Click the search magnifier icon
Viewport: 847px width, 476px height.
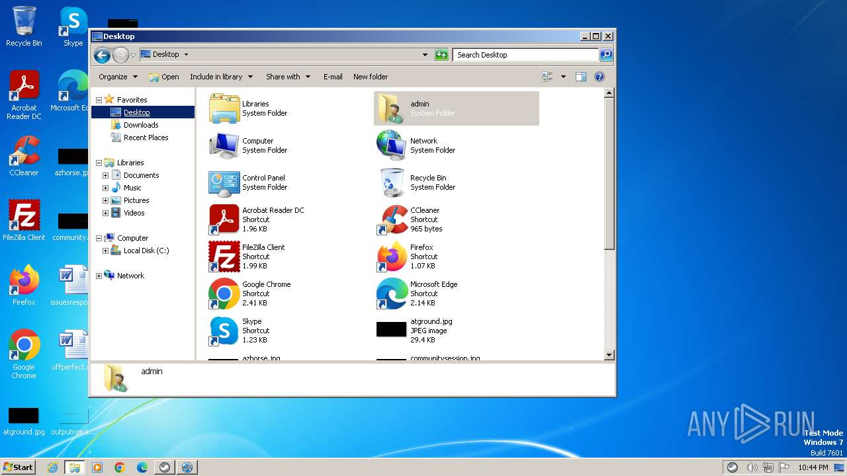point(605,55)
